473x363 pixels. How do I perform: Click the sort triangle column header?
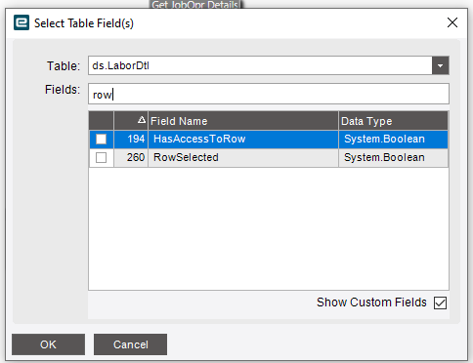click(x=131, y=121)
